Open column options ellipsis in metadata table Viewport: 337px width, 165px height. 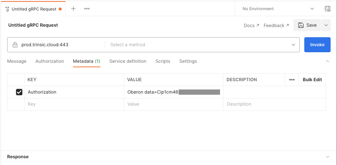coord(292,80)
